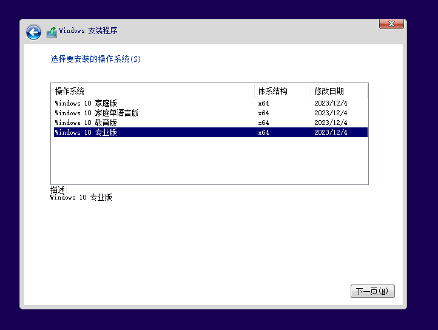438x330 pixels.
Task: Click the x64 cell of 家庭版 row
Action: [x=263, y=103]
